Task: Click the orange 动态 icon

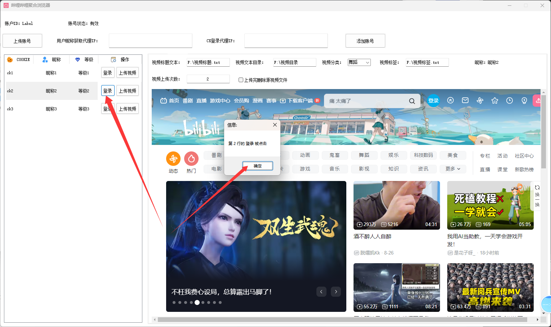Action: point(173,159)
